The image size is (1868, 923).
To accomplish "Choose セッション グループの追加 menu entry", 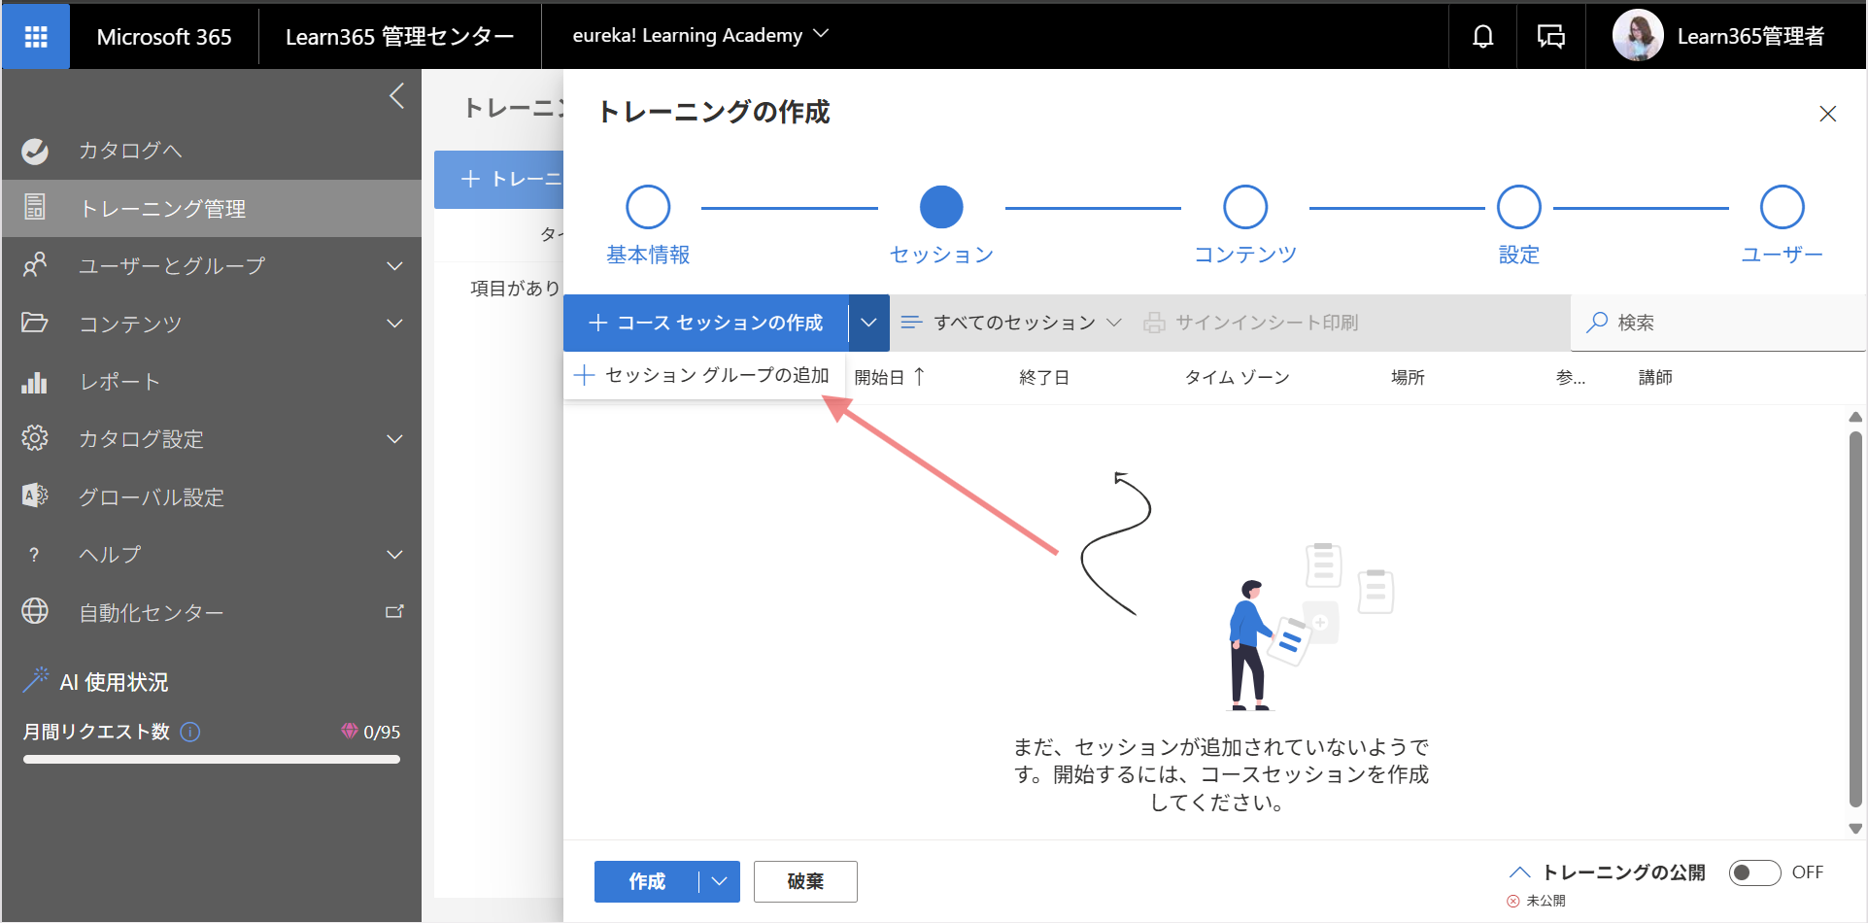I will point(704,375).
